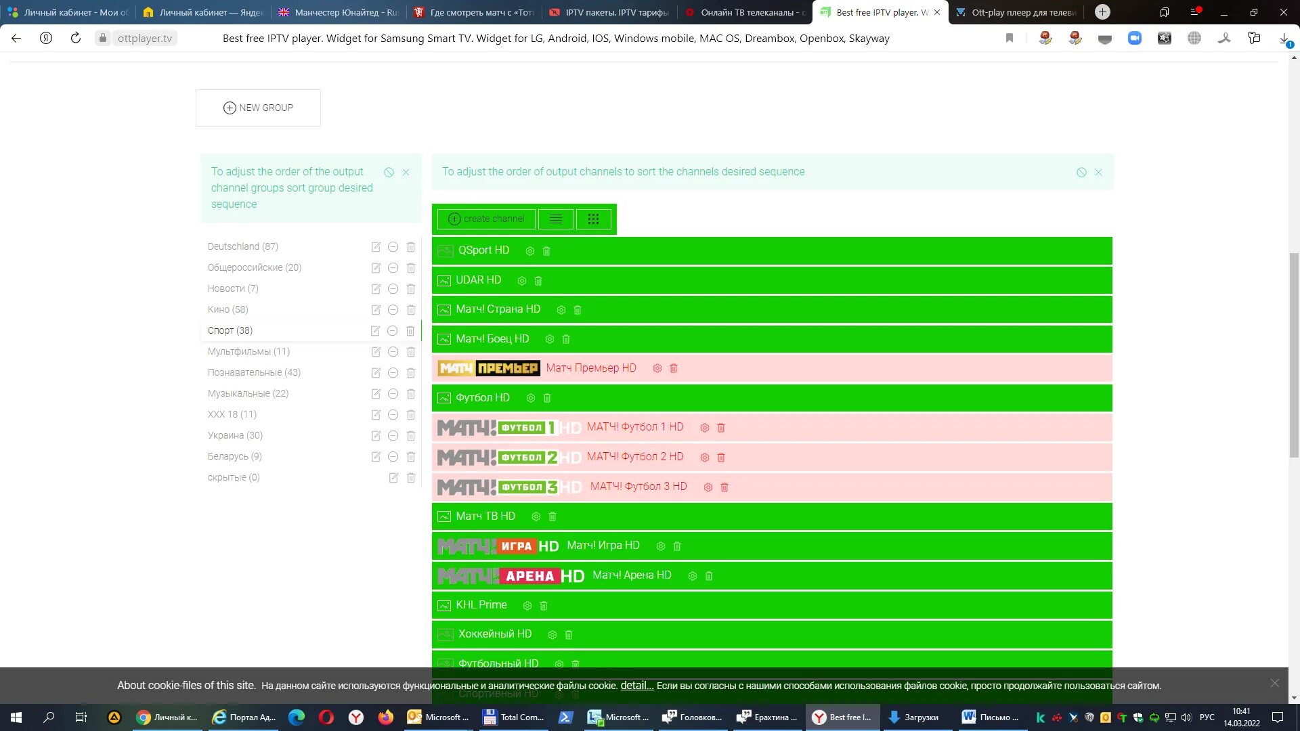Click the РУС language indicator
The height and width of the screenshot is (731, 1300).
point(1207,717)
